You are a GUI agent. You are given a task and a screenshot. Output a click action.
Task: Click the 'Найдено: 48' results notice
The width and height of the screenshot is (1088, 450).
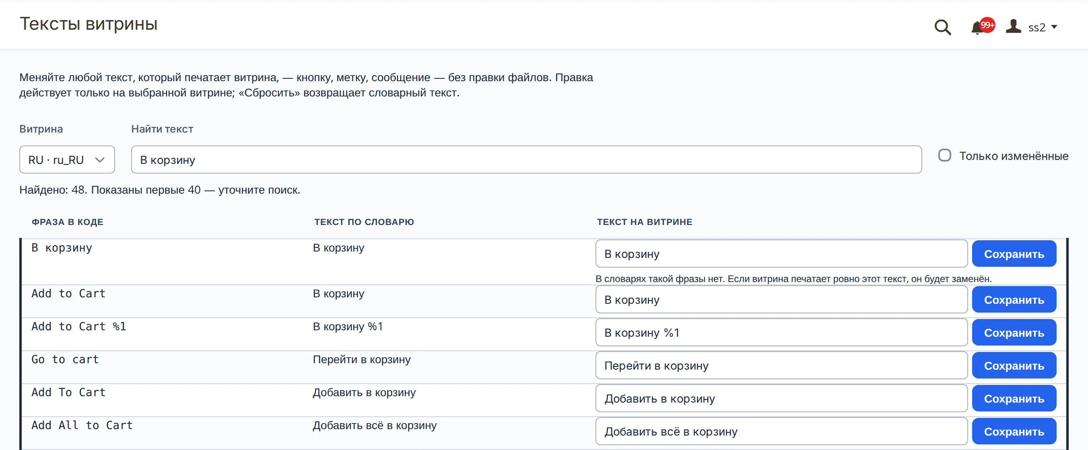pos(160,190)
